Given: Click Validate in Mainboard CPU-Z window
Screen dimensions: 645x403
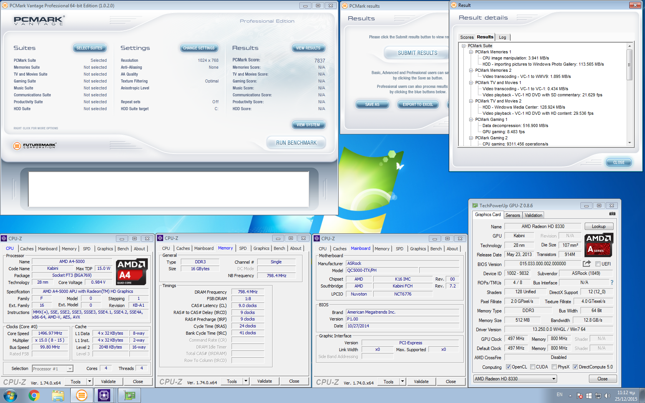Looking at the screenshot, I should click(x=421, y=382).
